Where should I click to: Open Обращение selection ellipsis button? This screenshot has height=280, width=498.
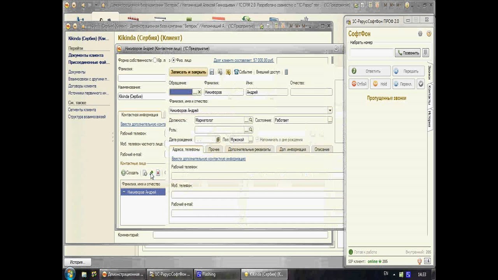[x=195, y=92]
